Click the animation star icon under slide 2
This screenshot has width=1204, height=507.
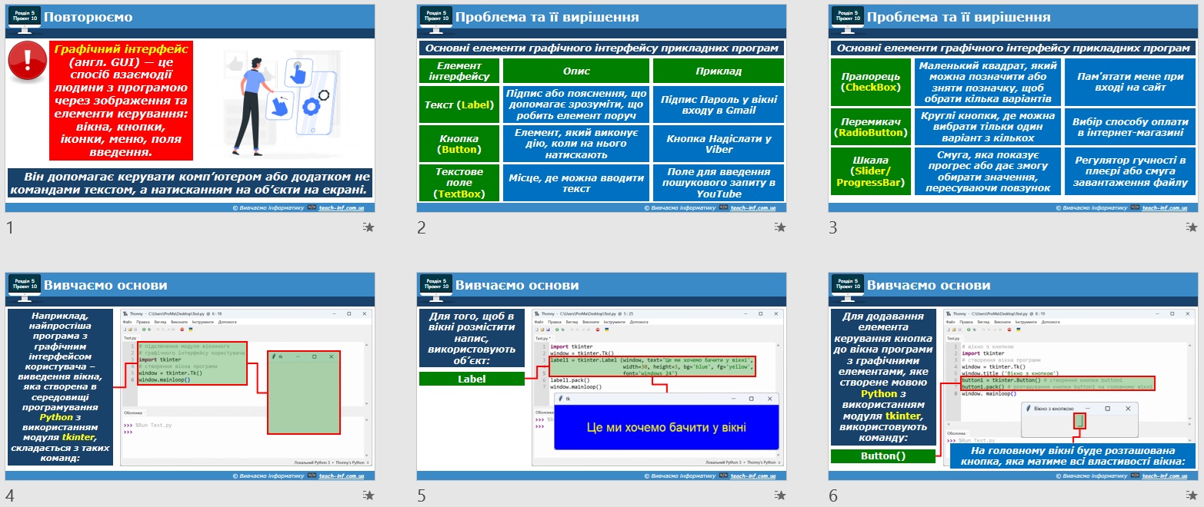[781, 227]
